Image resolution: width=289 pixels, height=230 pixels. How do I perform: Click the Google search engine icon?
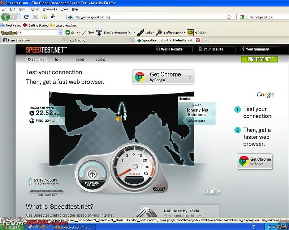[x=242, y=17]
